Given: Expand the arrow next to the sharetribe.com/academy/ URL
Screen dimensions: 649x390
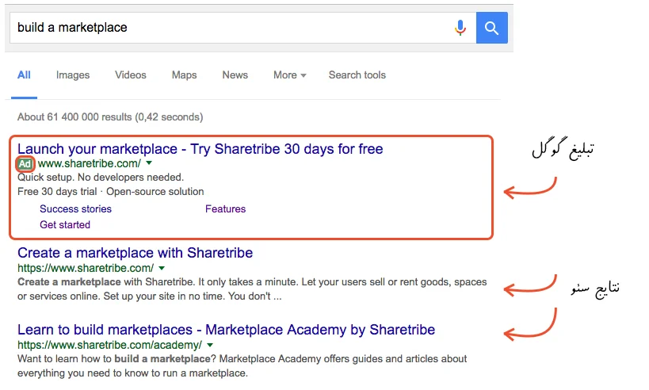Looking at the screenshot, I should click(x=210, y=346).
